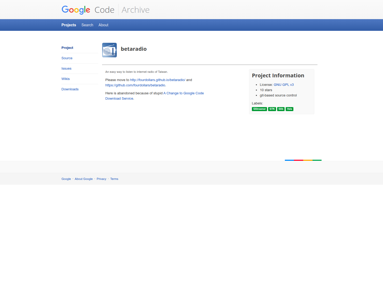Viewport: 383px width, 287px height.
Task: Open the About Google footer link
Action: click(x=84, y=179)
